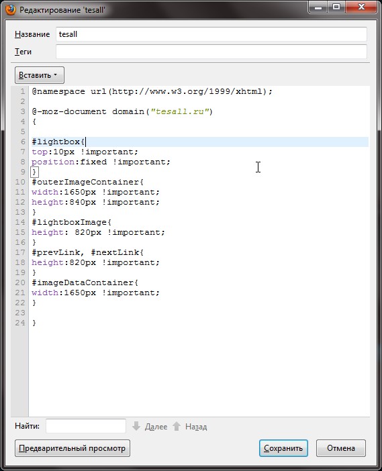
Task: Click the Firefox icon in title bar
Action: coord(11,9)
